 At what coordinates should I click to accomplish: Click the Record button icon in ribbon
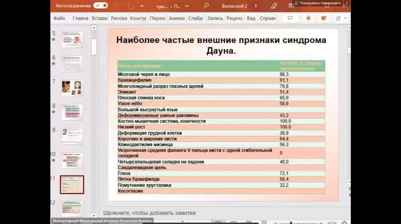[x=308, y=18]
